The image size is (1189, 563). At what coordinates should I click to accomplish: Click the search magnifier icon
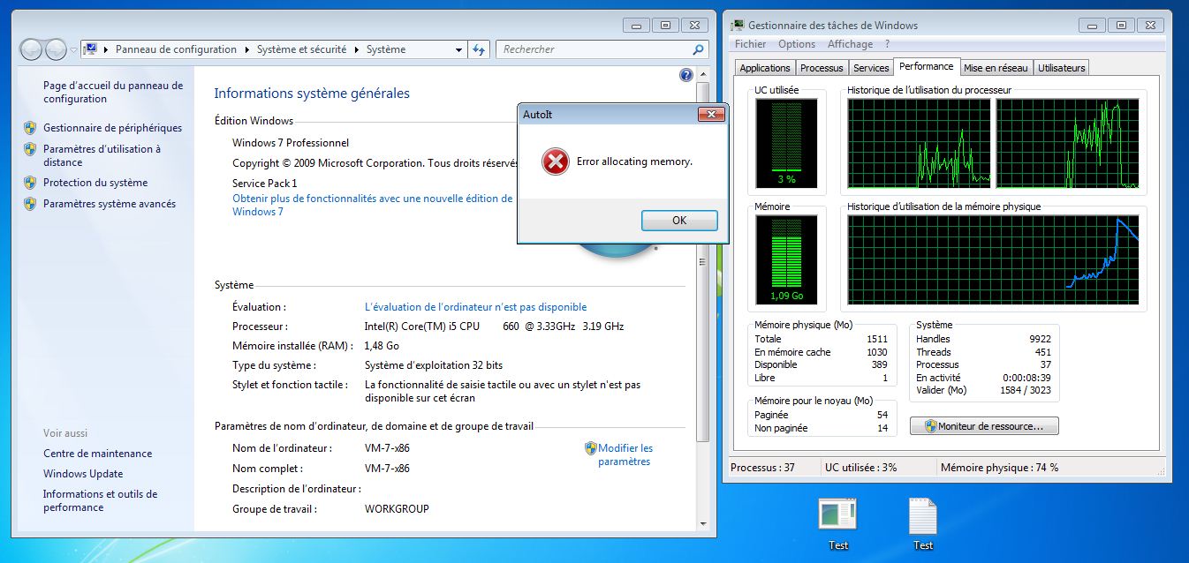point(698,50)
